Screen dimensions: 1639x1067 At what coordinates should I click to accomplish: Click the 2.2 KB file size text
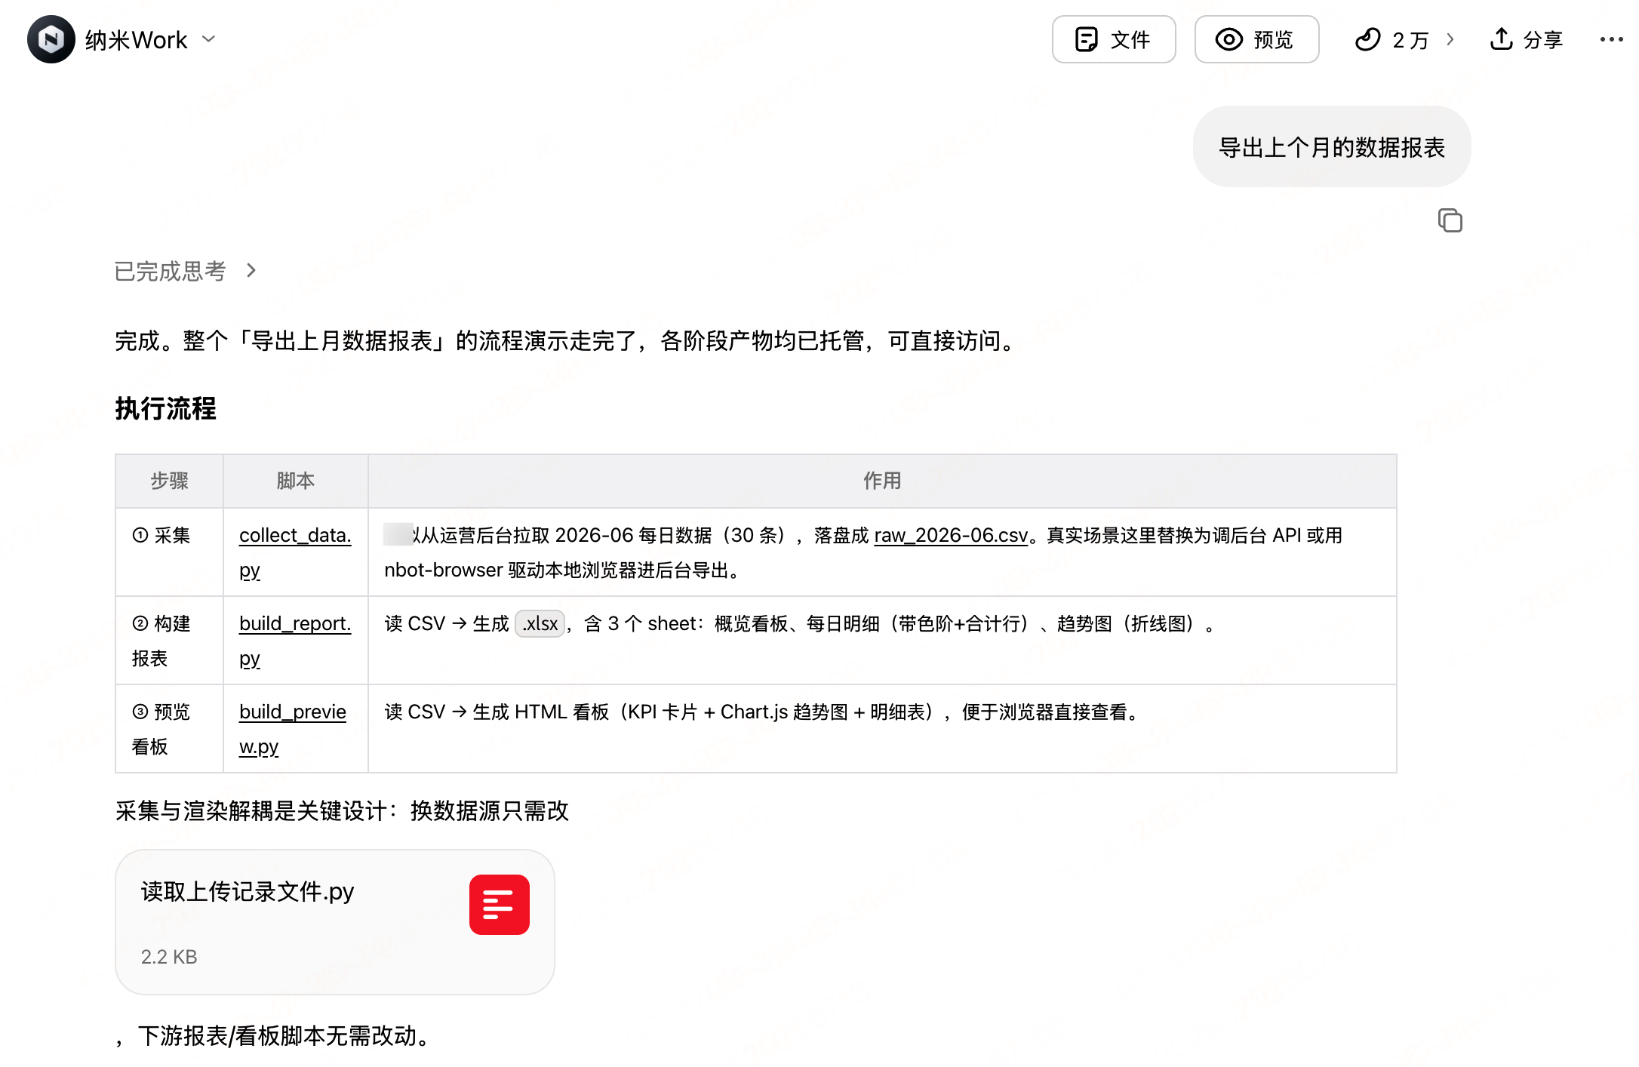coord(169,957)
